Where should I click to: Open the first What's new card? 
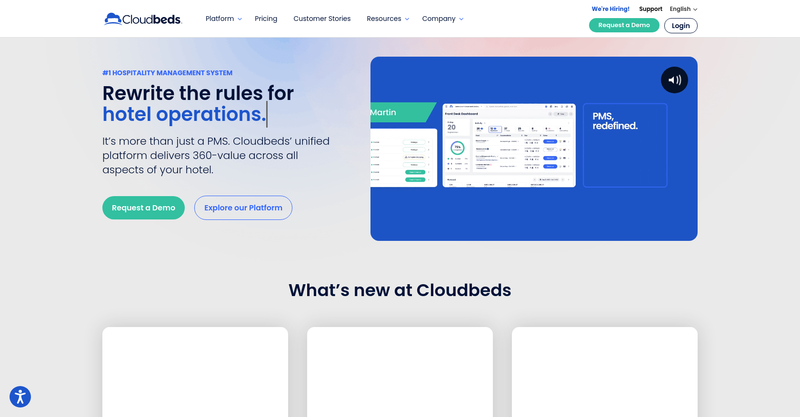(x=195, y=372)
